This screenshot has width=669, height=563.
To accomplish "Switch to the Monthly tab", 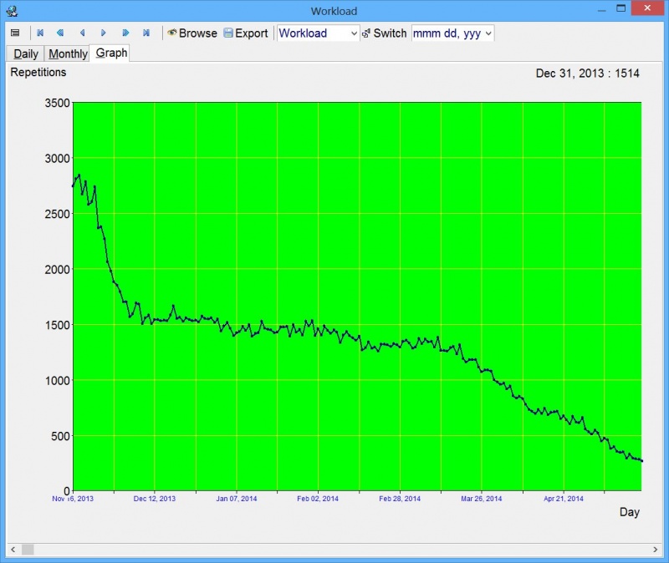I will coord(67,53).
